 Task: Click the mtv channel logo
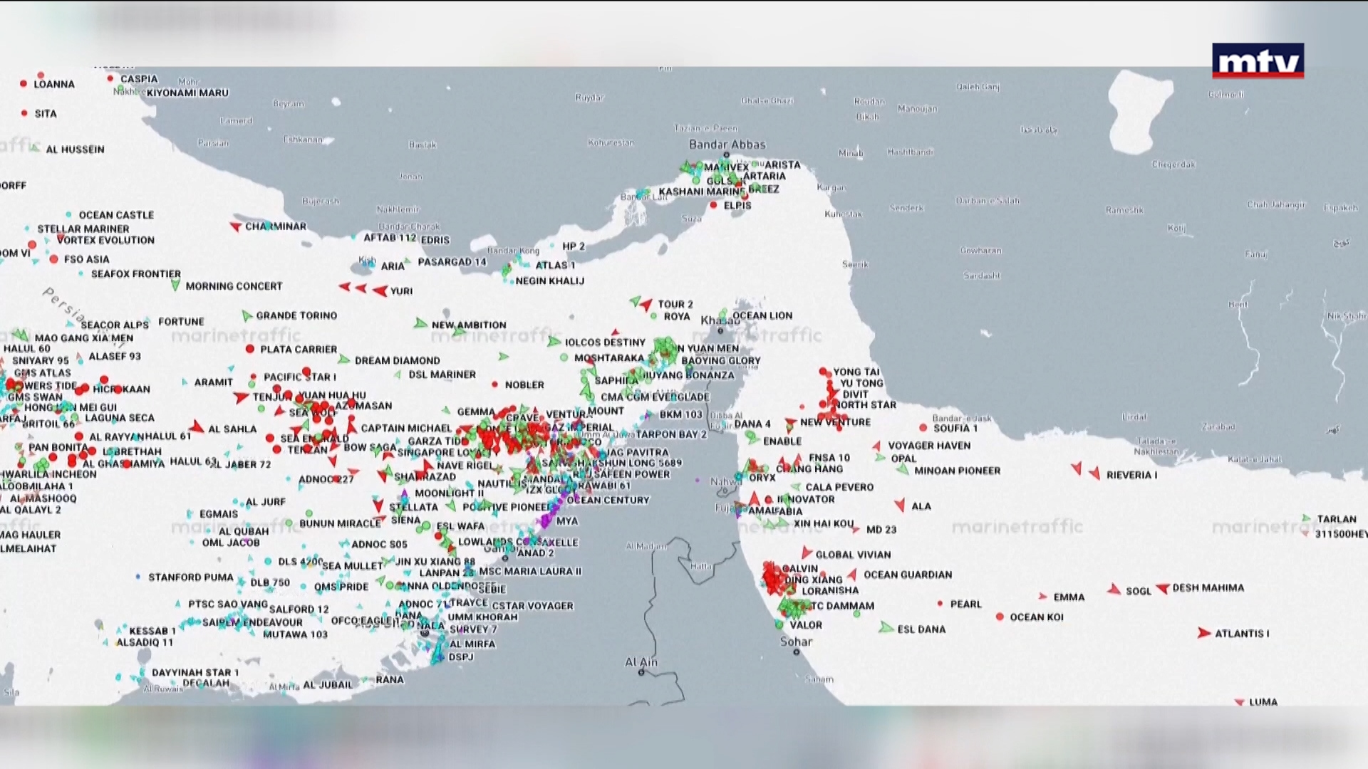click(x=1258, y=61)
